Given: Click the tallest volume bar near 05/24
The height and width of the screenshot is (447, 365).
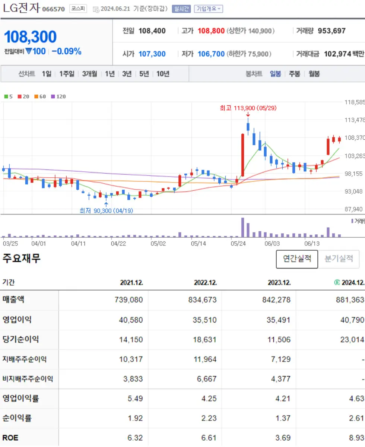Looking at the screenshot, I should click(243, 228).
